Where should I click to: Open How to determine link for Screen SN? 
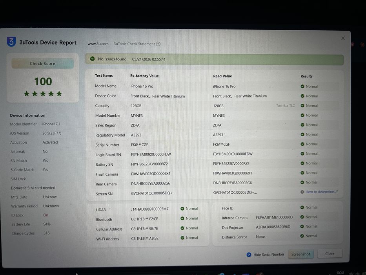click(x=321, y=192)
